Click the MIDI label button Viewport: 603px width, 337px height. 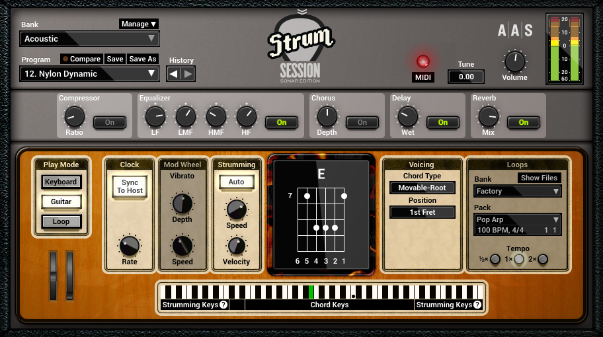point(423,77)
